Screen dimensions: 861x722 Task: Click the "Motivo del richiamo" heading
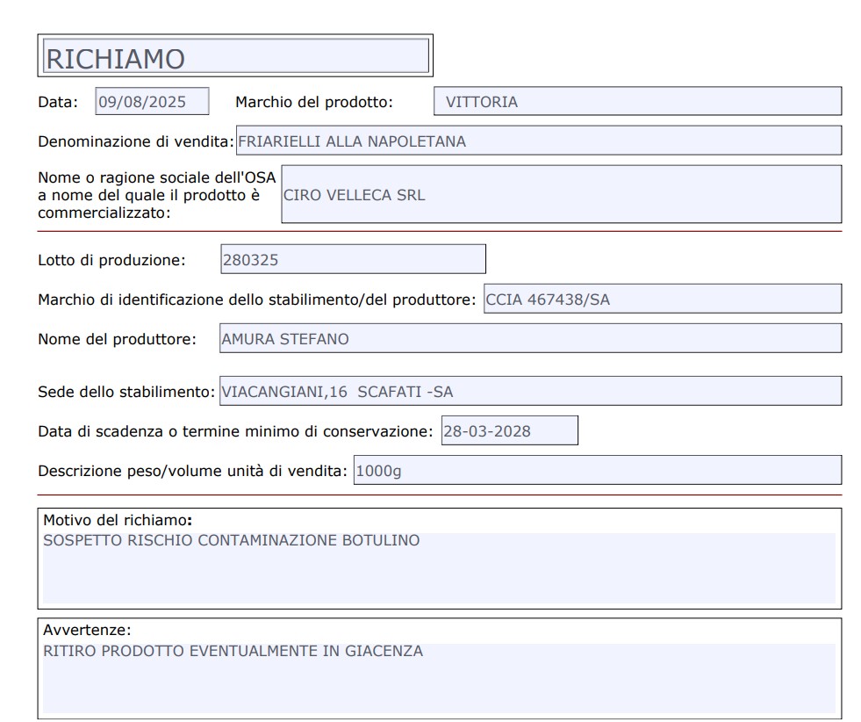point(114,519)
